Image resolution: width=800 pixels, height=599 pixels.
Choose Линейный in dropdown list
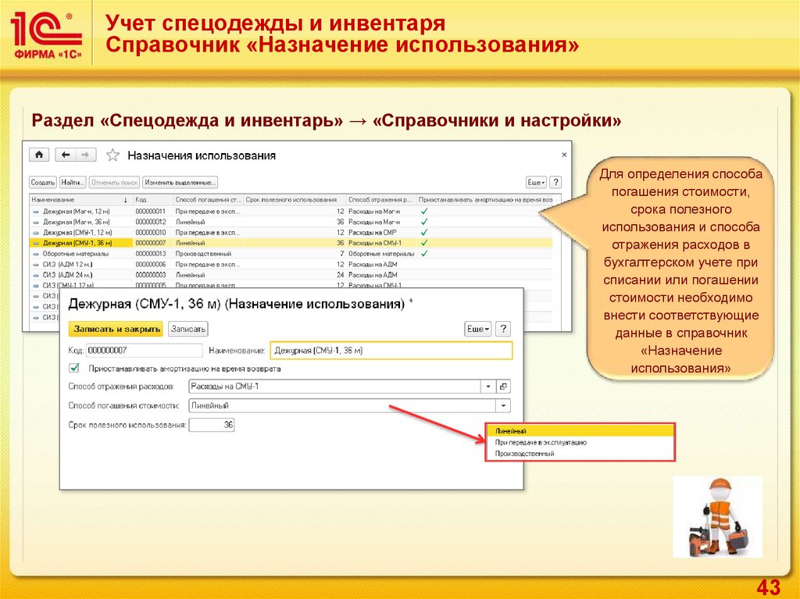point(580,431)
